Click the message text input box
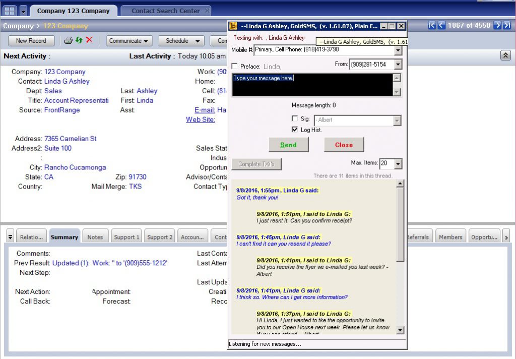Image resolution: width=516 pixels, height=359 pixels. pyautogui.click(x=311, y=85)
